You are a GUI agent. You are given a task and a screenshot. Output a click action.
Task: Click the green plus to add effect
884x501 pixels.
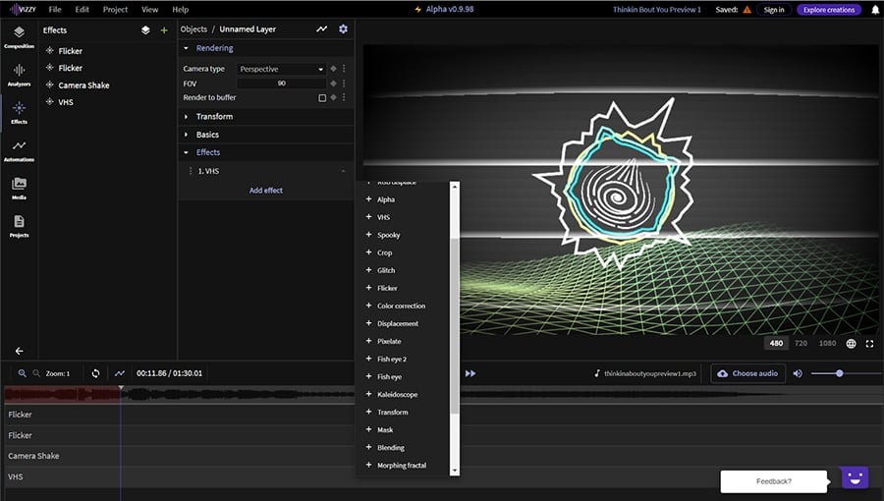(x=164, y=30)
